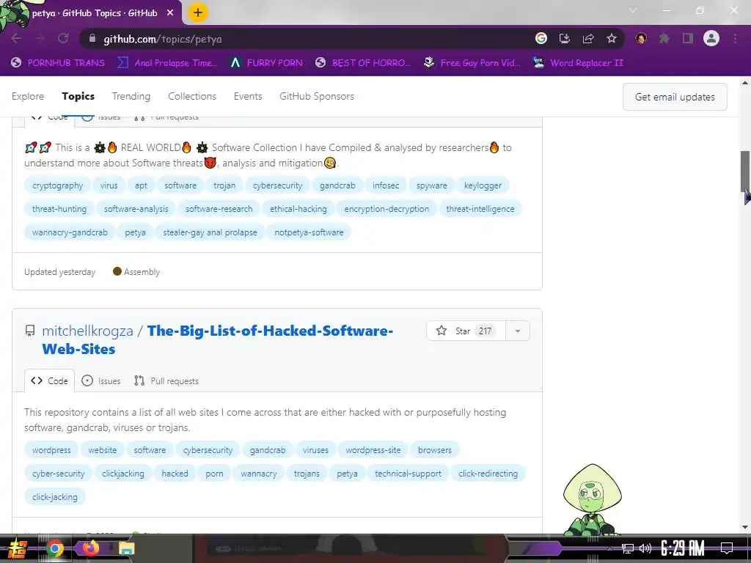This screenshot has height=563, width=751.
Task: Click the keylogger topic tag
Action: pos(483,185)
